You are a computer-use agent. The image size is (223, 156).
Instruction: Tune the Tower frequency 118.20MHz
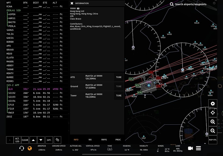tap(119, 95)
